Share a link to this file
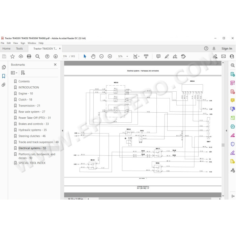Image resolution: width=236 pixels, height=236 pixels. [x=215, y=56]
